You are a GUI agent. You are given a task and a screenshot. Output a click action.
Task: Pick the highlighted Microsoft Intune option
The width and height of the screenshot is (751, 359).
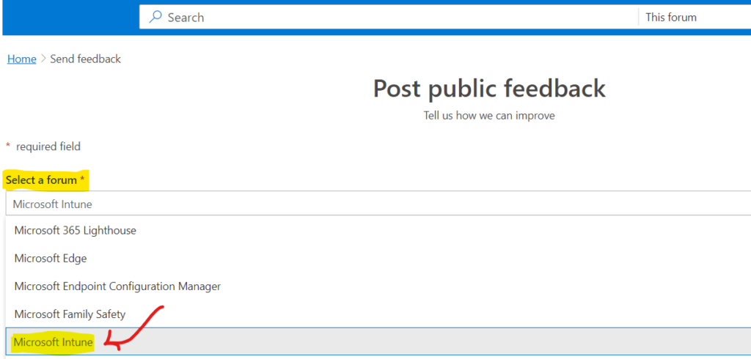[378, 341]
